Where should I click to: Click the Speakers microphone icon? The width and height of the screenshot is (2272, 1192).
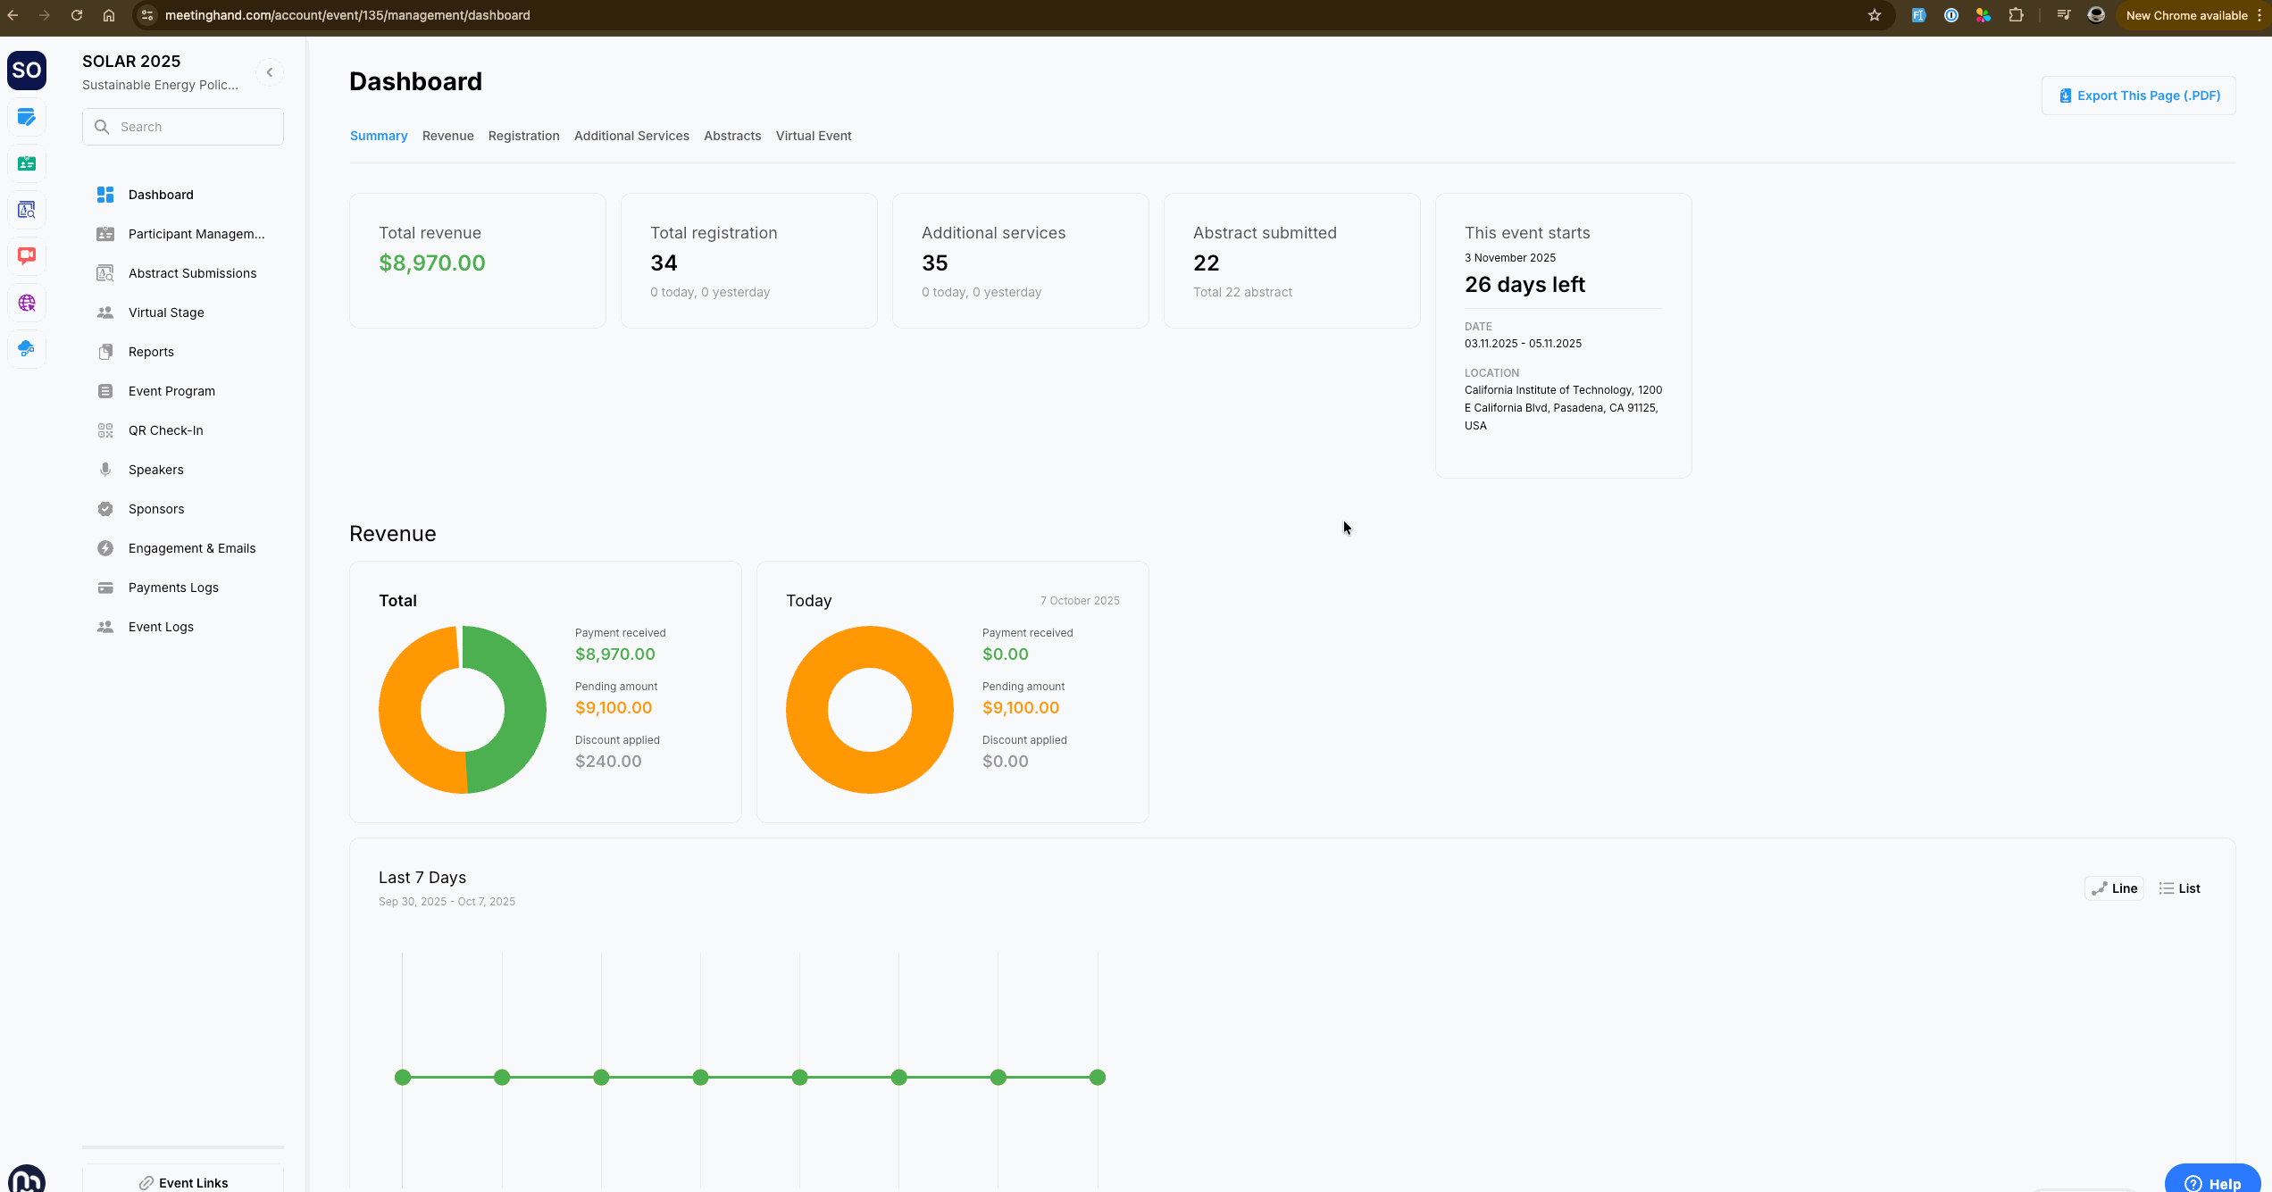105,470
